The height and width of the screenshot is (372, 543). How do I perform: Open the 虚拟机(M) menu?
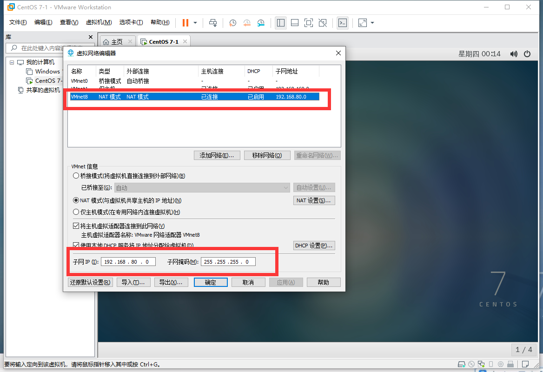point(99,22)
